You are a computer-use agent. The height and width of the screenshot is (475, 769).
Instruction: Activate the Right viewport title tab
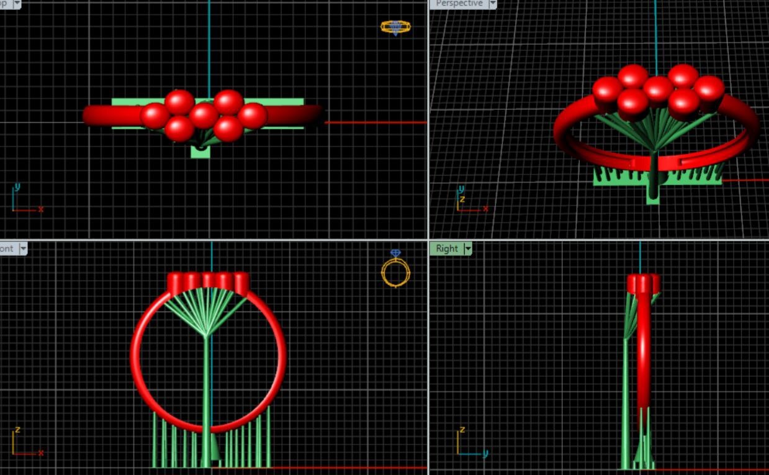tap(447, 249)
